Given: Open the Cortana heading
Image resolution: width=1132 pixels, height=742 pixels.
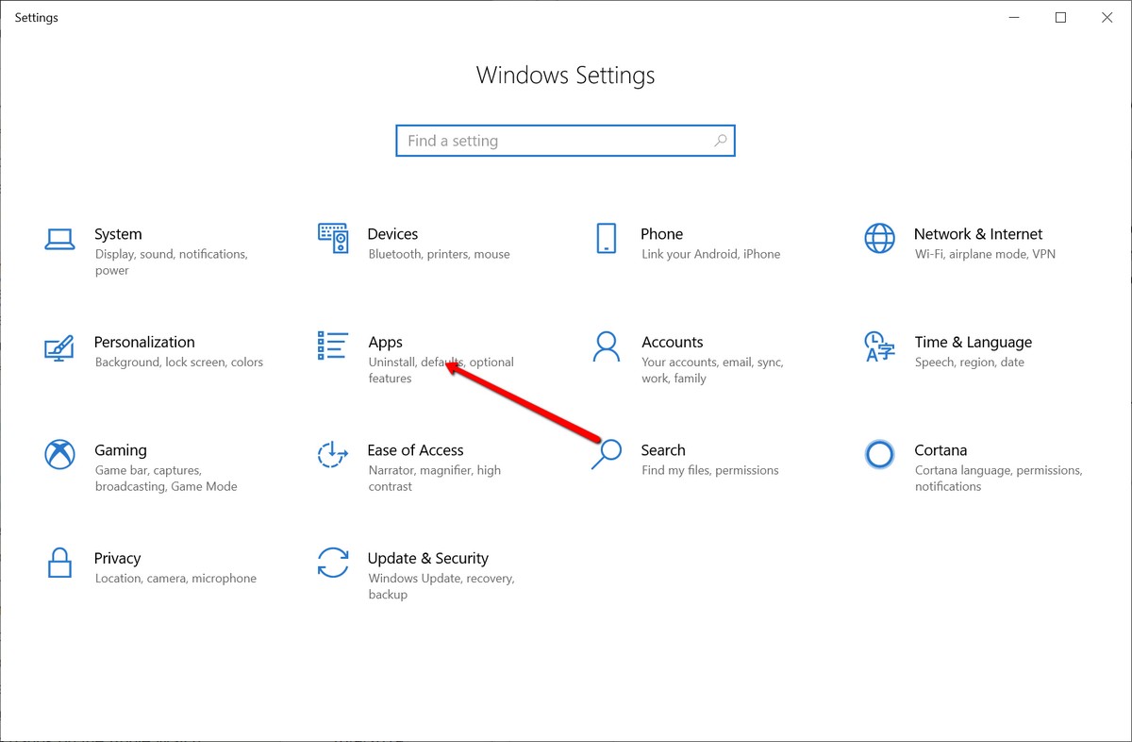Looking at the screenshot, I should click(x=941, y=450).
